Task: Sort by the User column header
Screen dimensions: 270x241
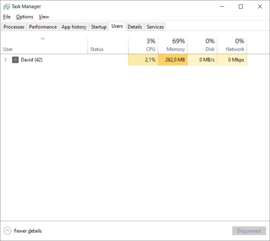Action: coord(44,46)
